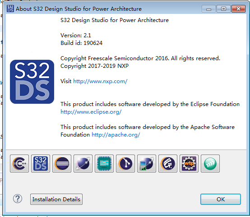Click the Eclipse modeling-style feature icon

(x=168, y=164)
